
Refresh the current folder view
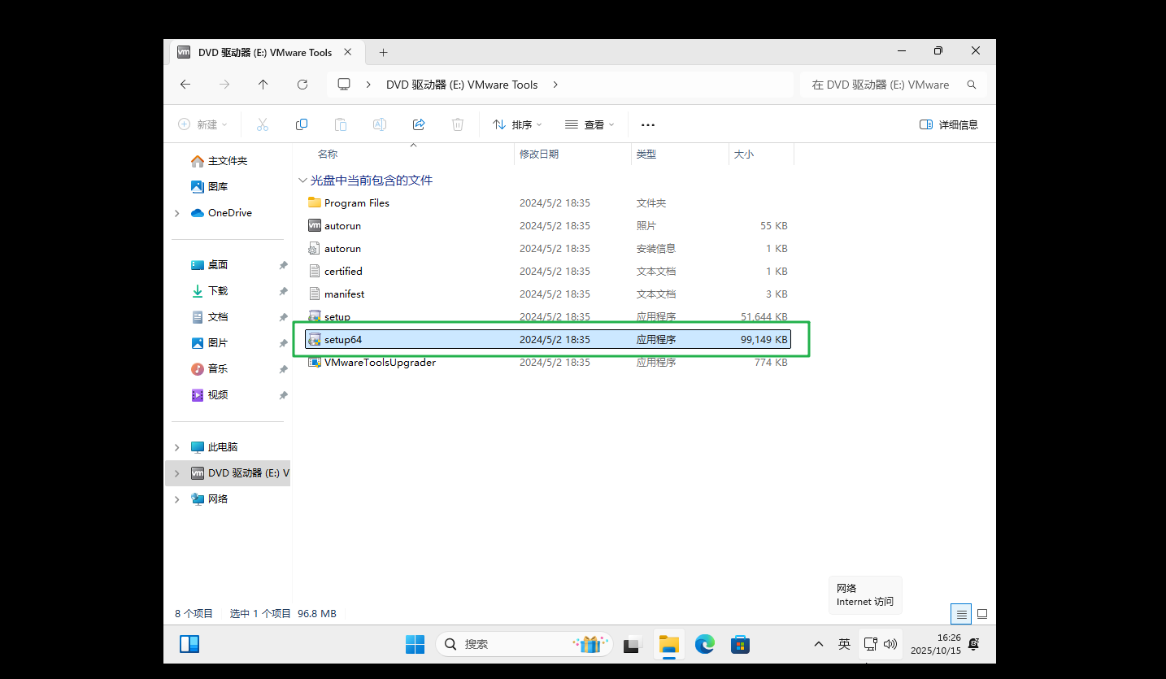pyautogui.click(x=302, y=85)
